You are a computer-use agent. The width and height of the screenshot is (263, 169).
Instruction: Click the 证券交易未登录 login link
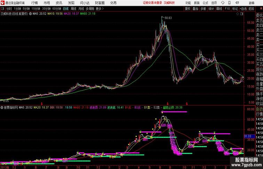(152, 3)
